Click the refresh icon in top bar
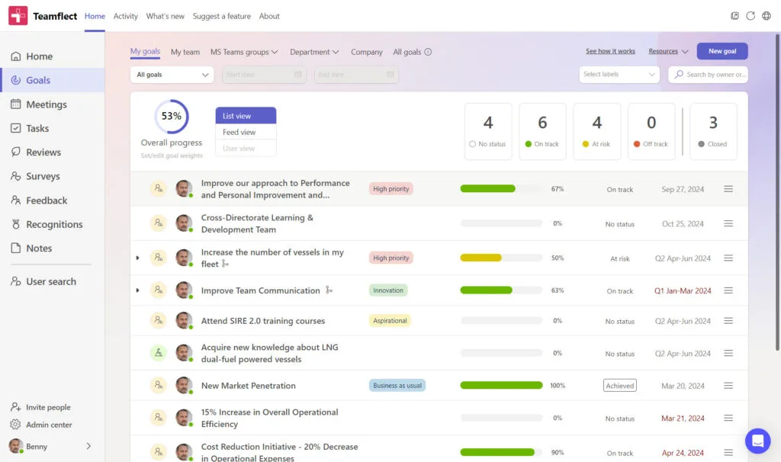Viewport: 781px width, 462px height. point(750,16)
